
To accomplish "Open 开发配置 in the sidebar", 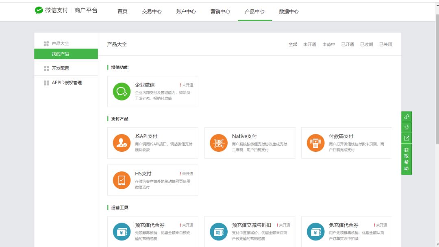I will point(60,68).
